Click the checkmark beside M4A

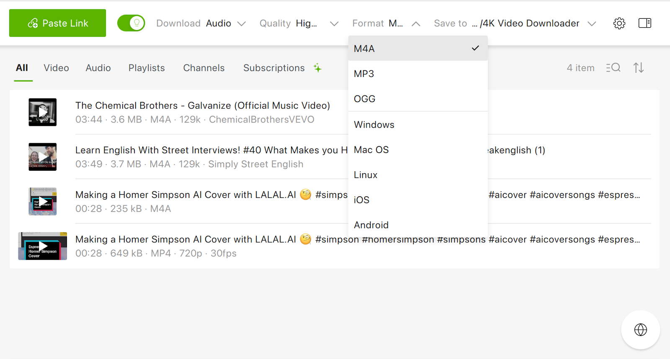coord(475,48)
